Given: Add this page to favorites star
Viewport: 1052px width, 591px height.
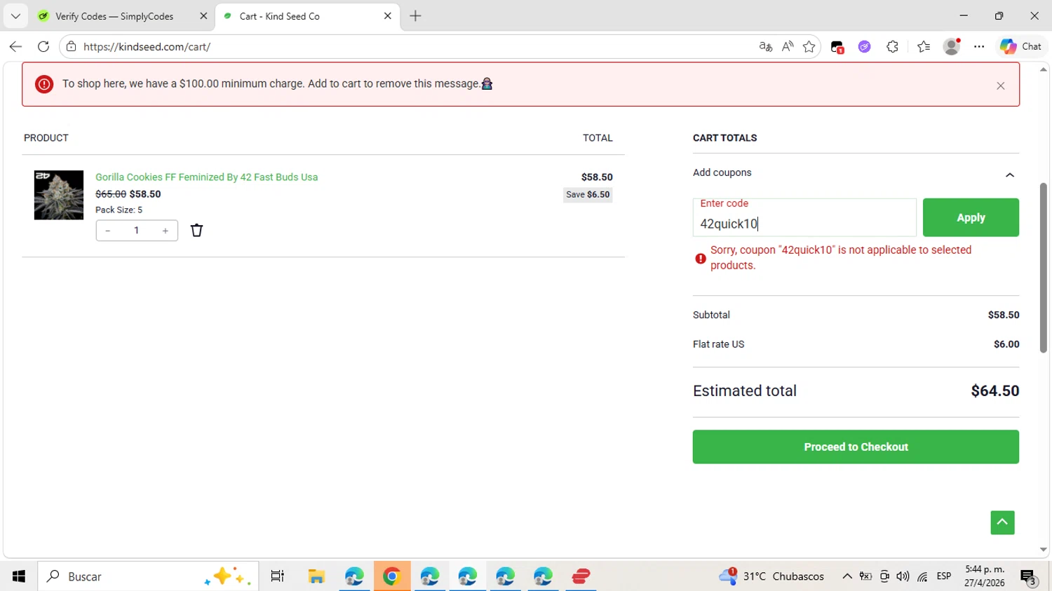Looking at the screenshot, I should click(x=809, y=47).
